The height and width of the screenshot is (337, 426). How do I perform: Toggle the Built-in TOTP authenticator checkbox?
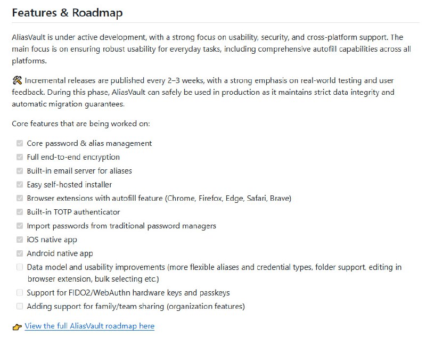pos(20,212)
